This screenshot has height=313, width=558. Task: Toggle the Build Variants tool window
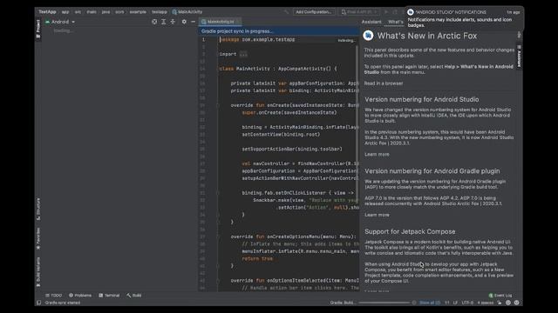click(x=38, y=271)
